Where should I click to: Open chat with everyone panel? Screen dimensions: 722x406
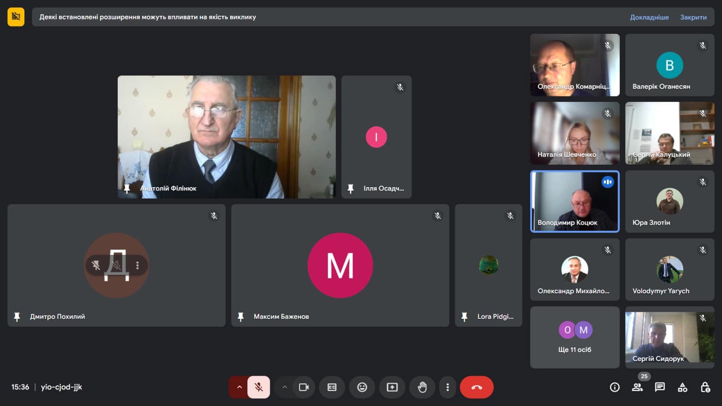point(660,387)
